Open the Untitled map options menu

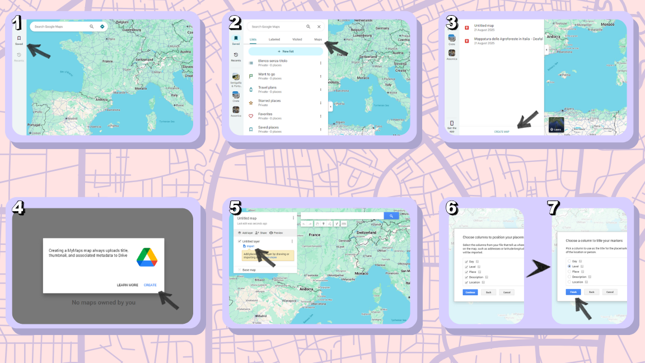tap(293, 218)
